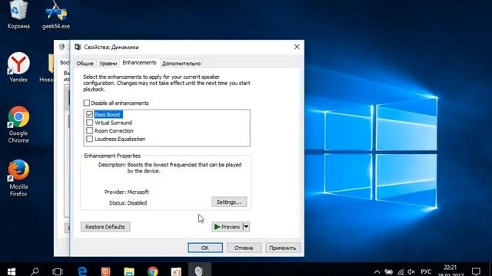Play the Preview sound

(x=228, y=227)
